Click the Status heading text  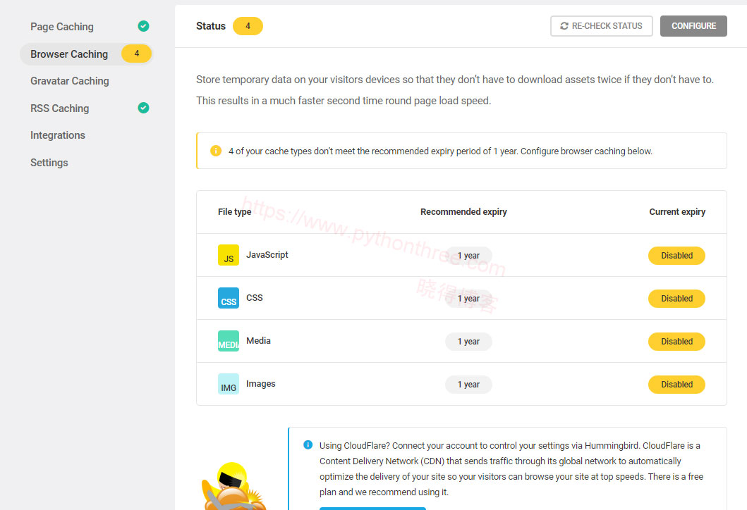(211, 26)
